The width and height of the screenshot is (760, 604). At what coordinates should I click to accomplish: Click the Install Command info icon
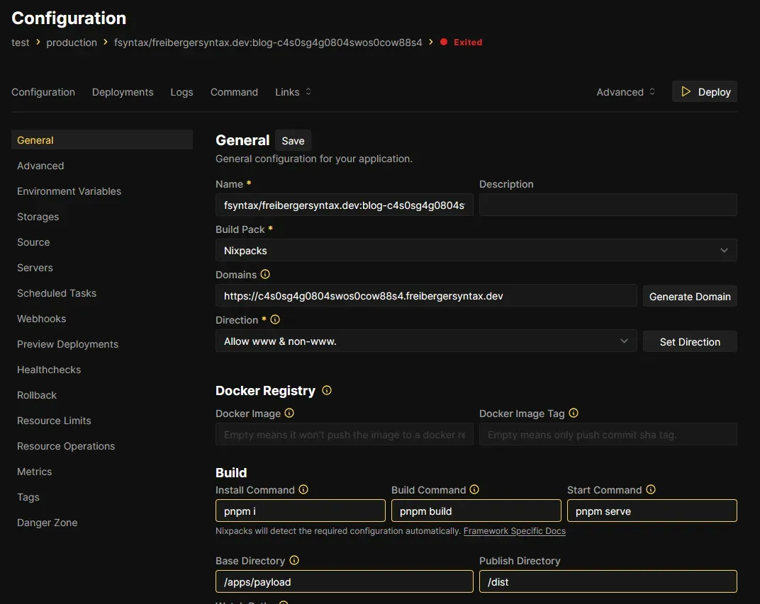(x=303, y=489)
